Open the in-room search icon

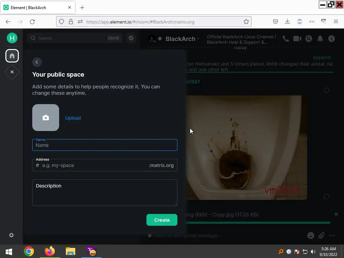[x=309, y=39]
